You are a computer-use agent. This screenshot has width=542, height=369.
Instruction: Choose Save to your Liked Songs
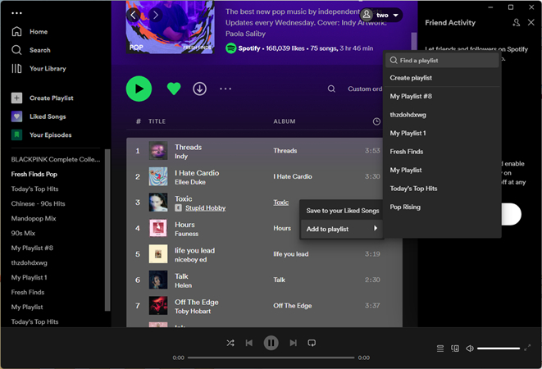point(342,211)
